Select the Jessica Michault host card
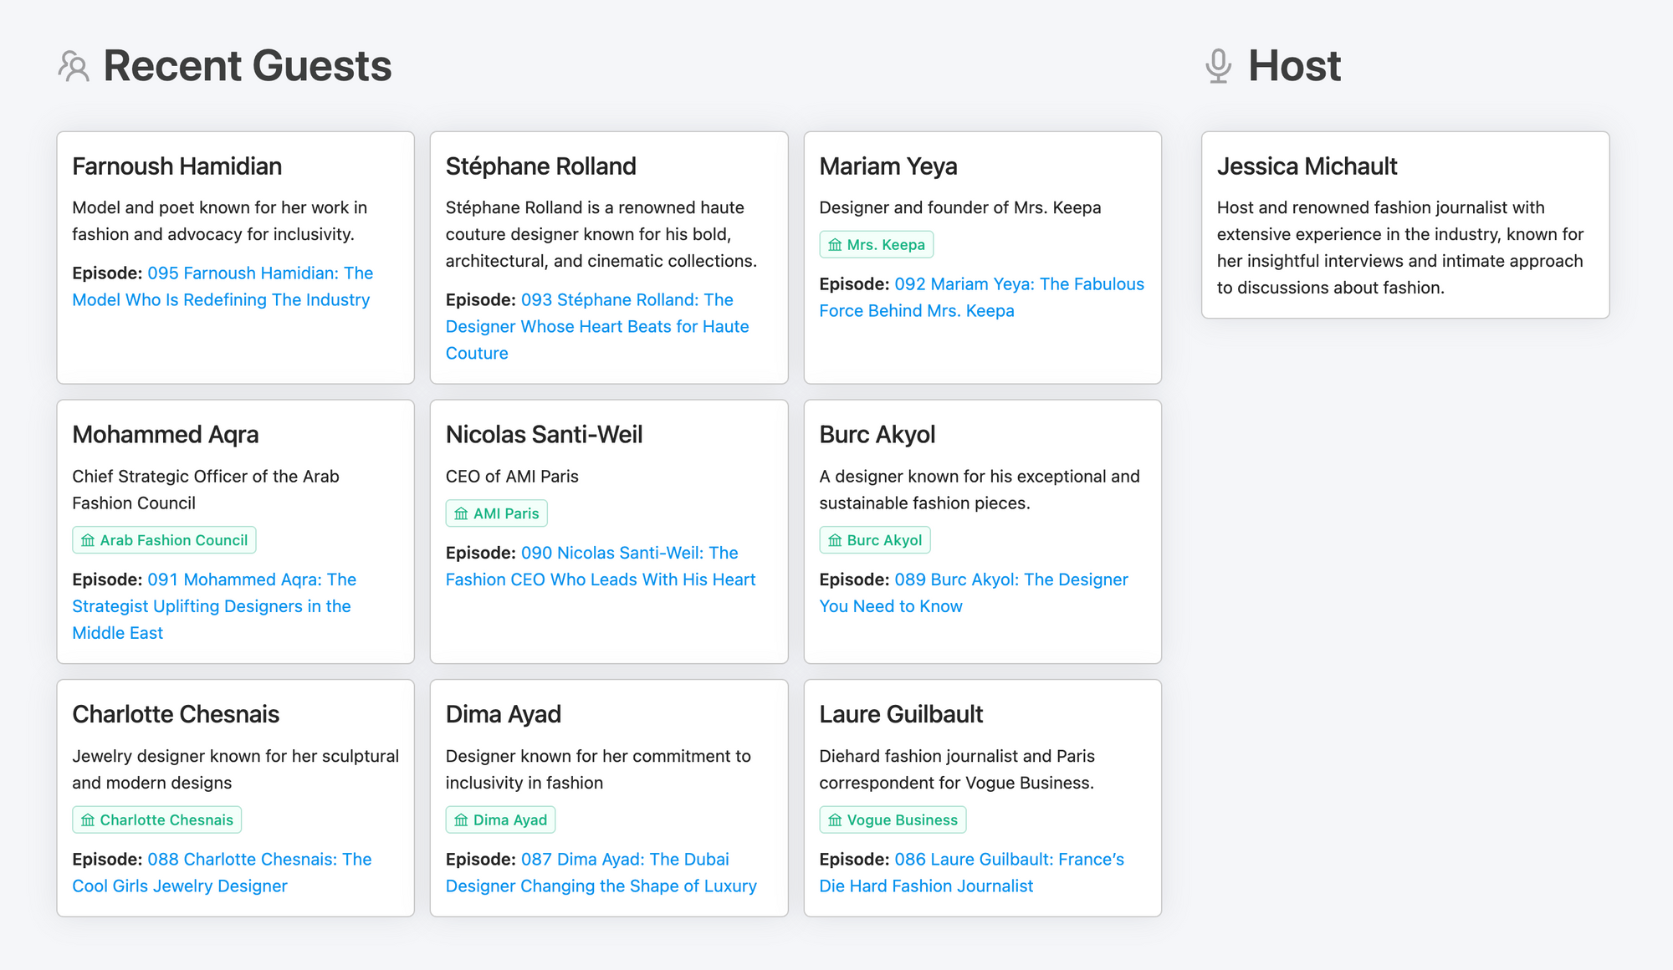The height and width of the screenshot is (970, 1673). coord(1404,224)
